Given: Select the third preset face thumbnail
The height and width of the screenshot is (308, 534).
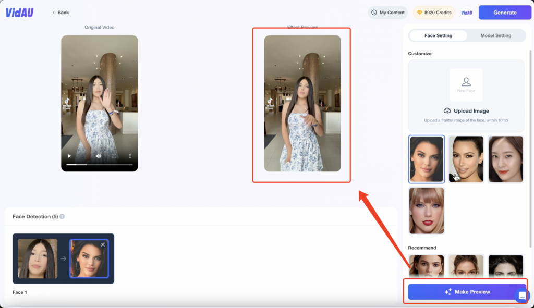Looking at the screenshot, I should (x=505, y=159).
